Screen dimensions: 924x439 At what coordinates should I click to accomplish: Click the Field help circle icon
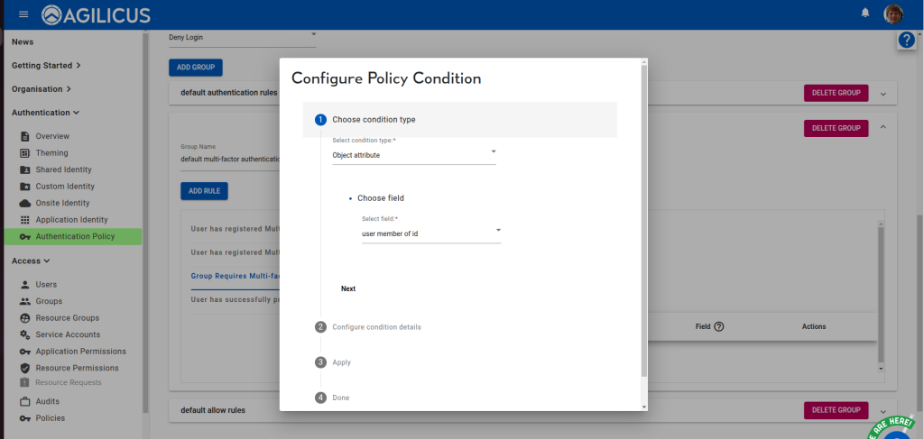(719, 326)
